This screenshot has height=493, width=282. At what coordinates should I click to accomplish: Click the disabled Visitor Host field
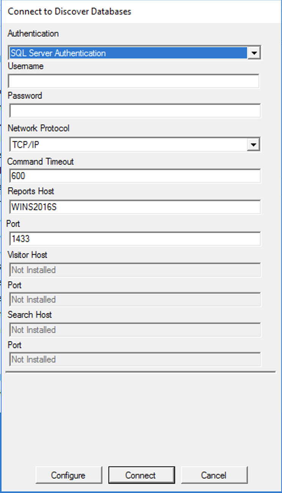click(x=135, y=270)
